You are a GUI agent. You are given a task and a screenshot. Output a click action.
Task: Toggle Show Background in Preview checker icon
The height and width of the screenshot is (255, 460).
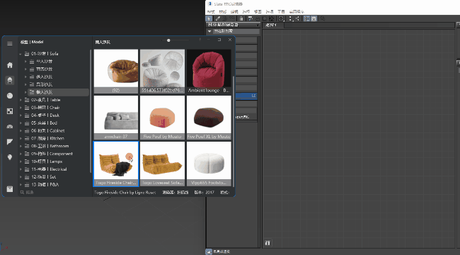(x=271, y=18)
